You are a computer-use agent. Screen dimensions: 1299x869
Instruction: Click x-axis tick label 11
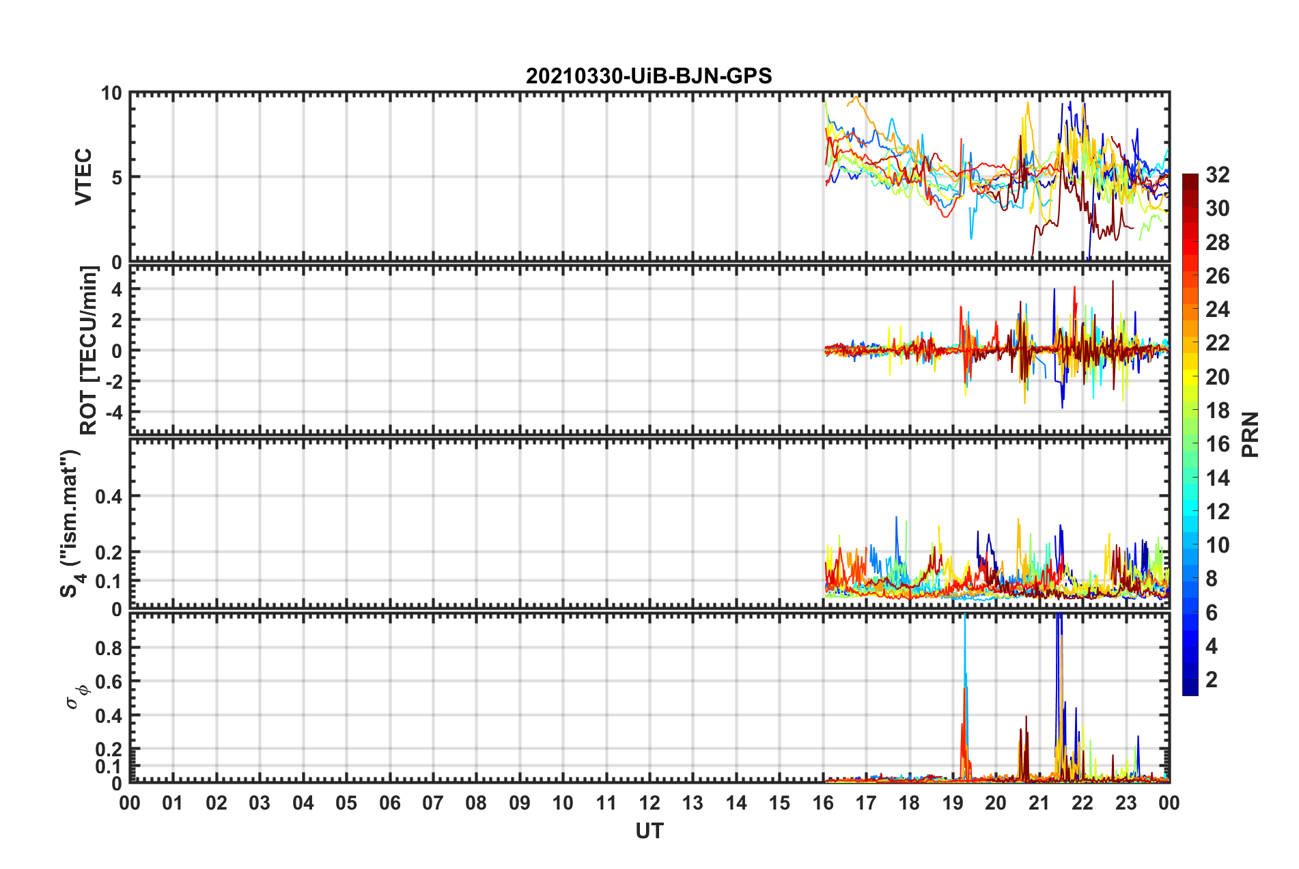point(606,803)
